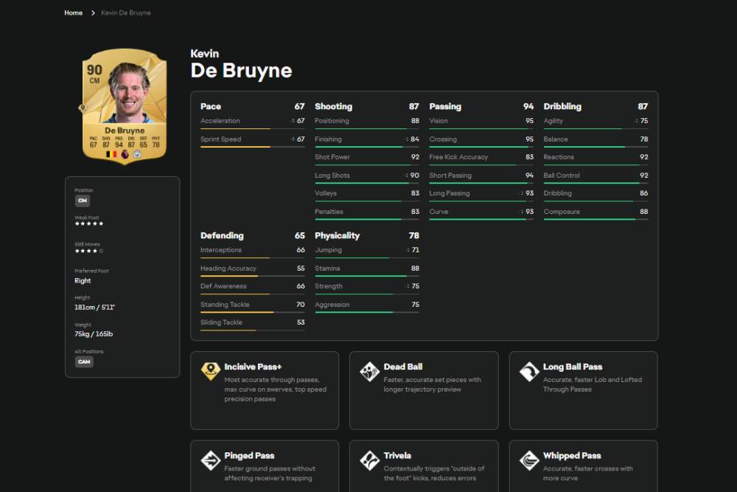Click the Free Kick Accuracy label
The width and height of the screenshot is (737, 492).
[x=458, y=157]
